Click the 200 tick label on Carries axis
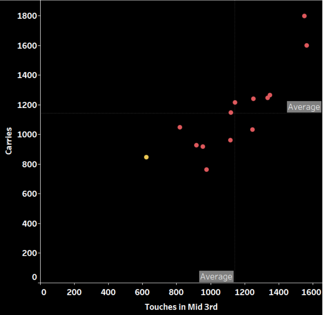This screenshot has height=315, width=323. (30, 253)
